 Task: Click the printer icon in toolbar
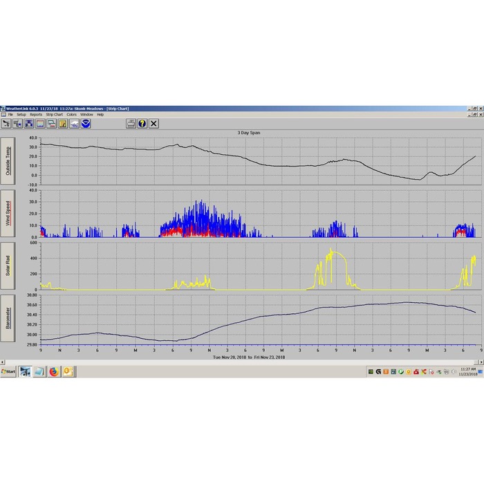tap(131, 124)
